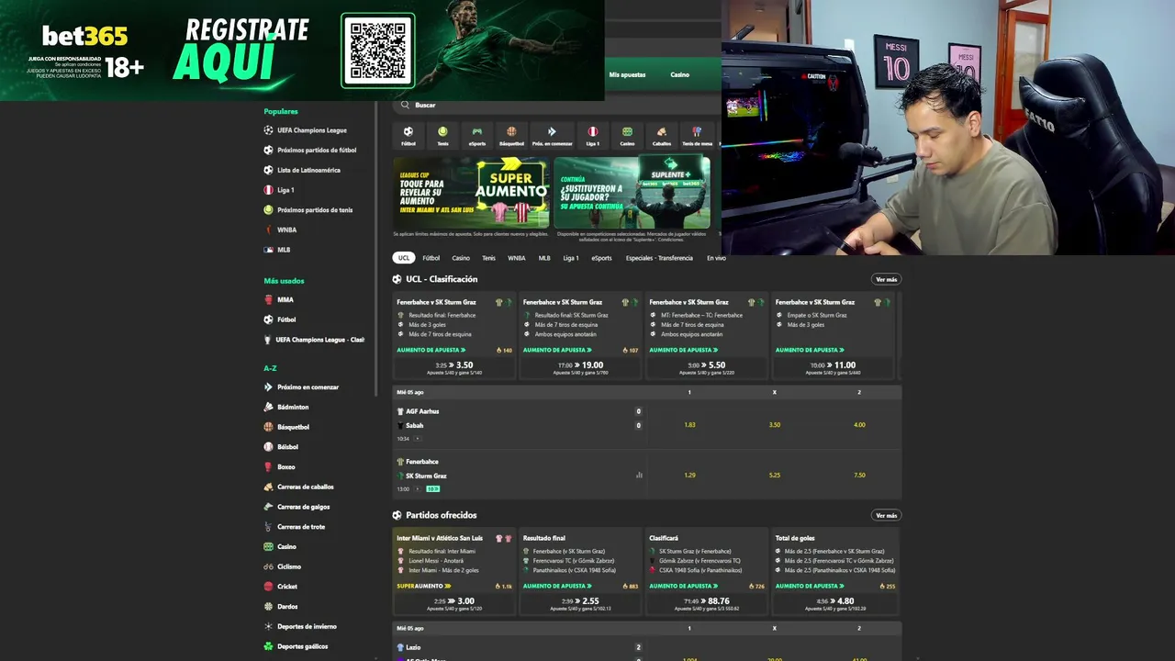This screenshot has height=661, width=1175.
Task: Click the Dardos dartboard icon
Action: point(269,606)
